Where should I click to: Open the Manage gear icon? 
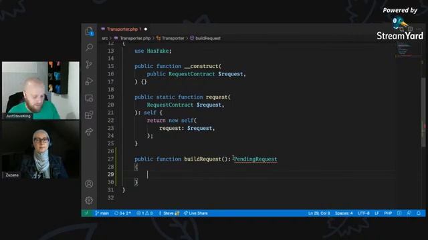click(x=89, y=201)
